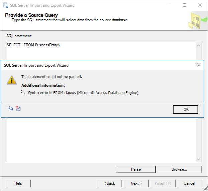Minimize the wizard window
Viewport: 208px width, 191px height.
(x=169, y=5)
